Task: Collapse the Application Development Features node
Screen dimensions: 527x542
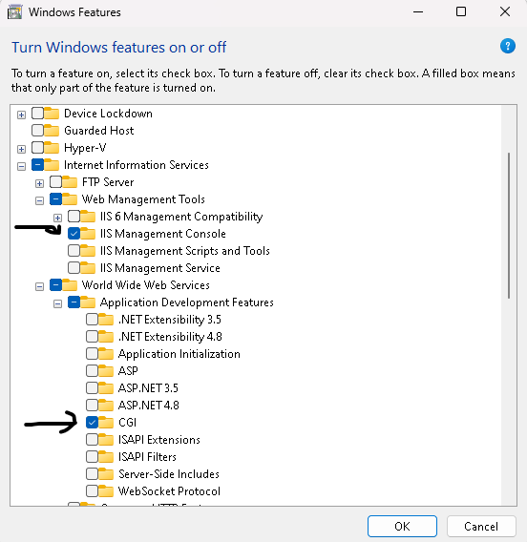Action: point(57,303)
